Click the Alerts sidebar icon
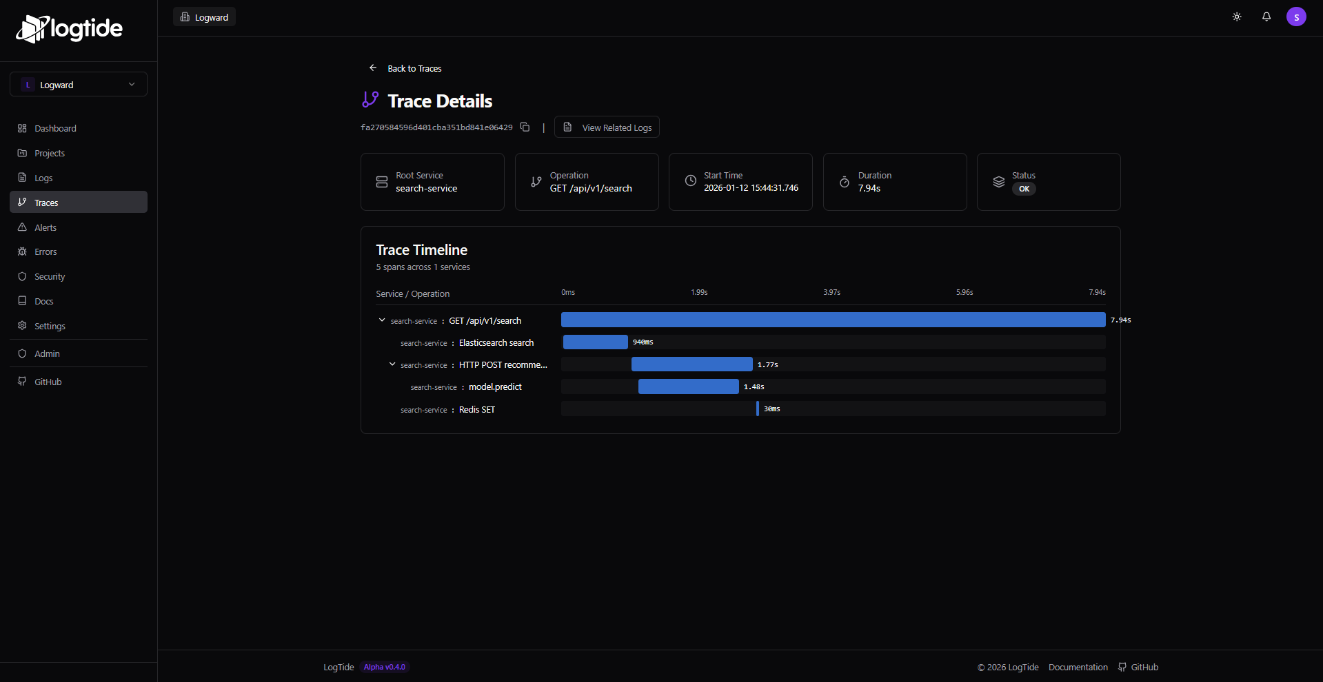 click(x=23, y=227)
